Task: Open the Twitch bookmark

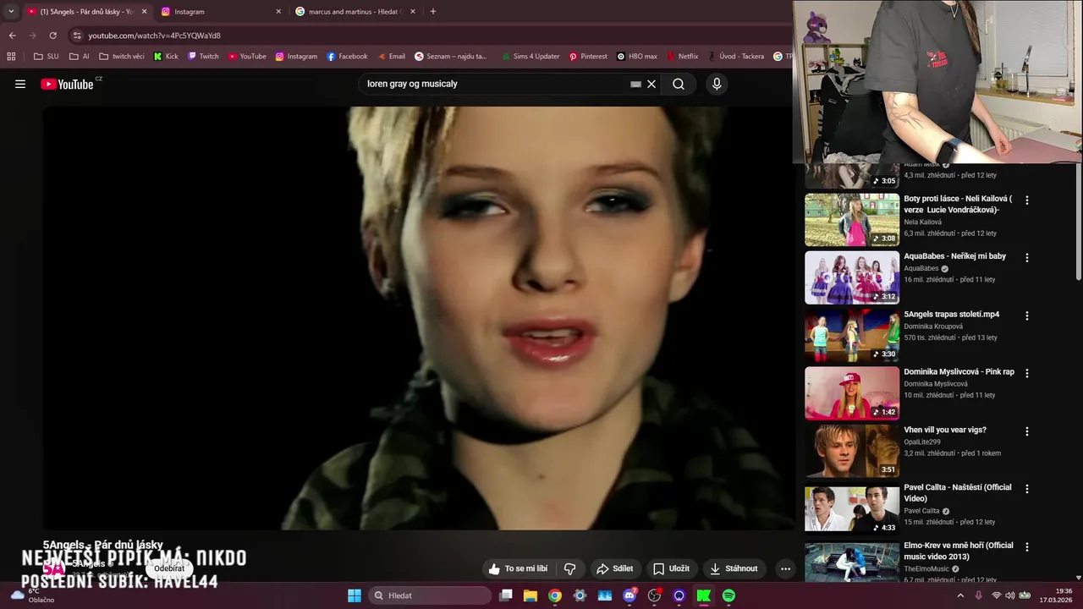Action: (203, 57)
